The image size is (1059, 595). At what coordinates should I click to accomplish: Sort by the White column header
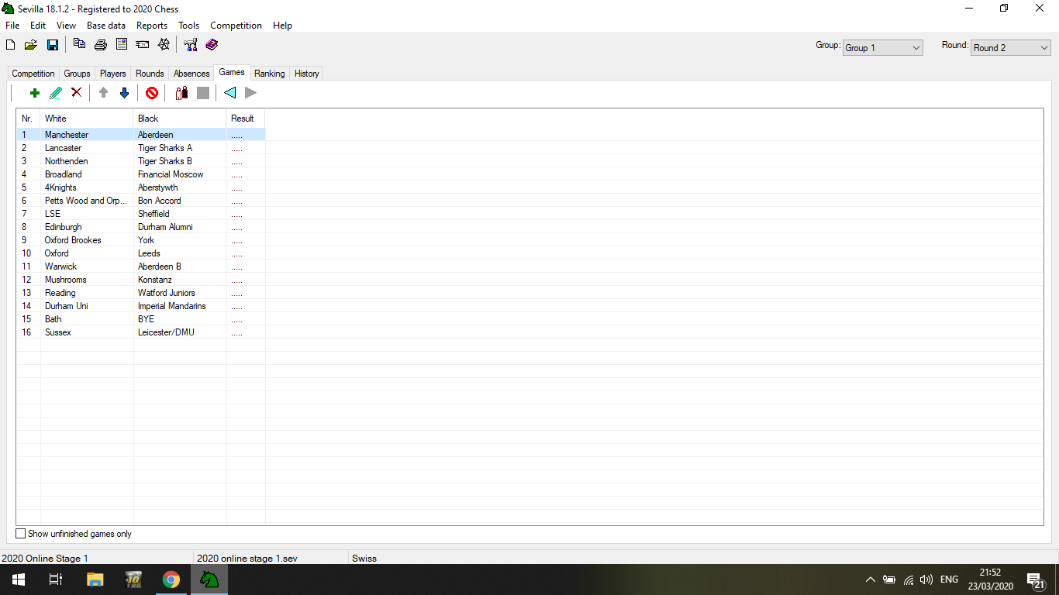[87, 119]
